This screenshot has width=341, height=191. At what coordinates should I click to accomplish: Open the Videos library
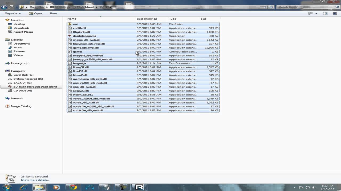tap(18, 55)
